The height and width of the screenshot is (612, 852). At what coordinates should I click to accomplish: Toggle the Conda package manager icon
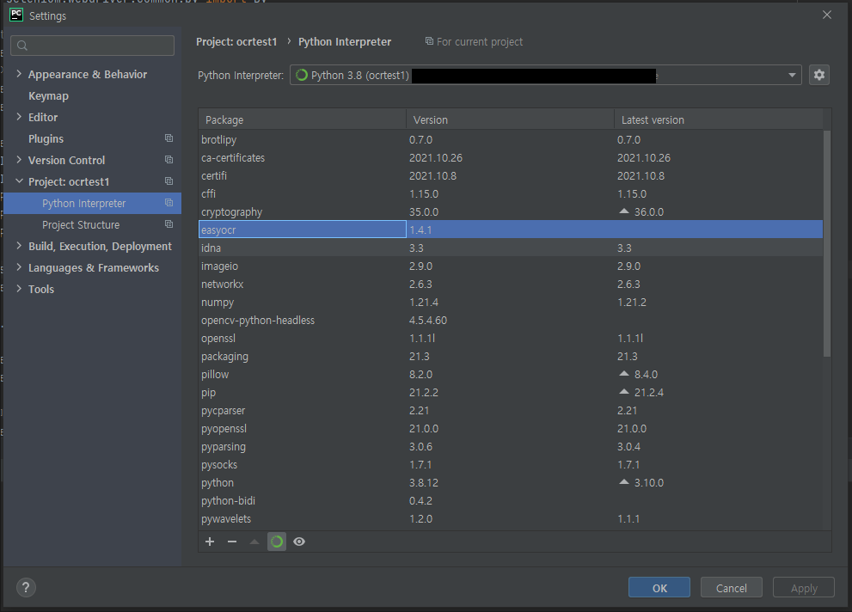click(277, 542)
